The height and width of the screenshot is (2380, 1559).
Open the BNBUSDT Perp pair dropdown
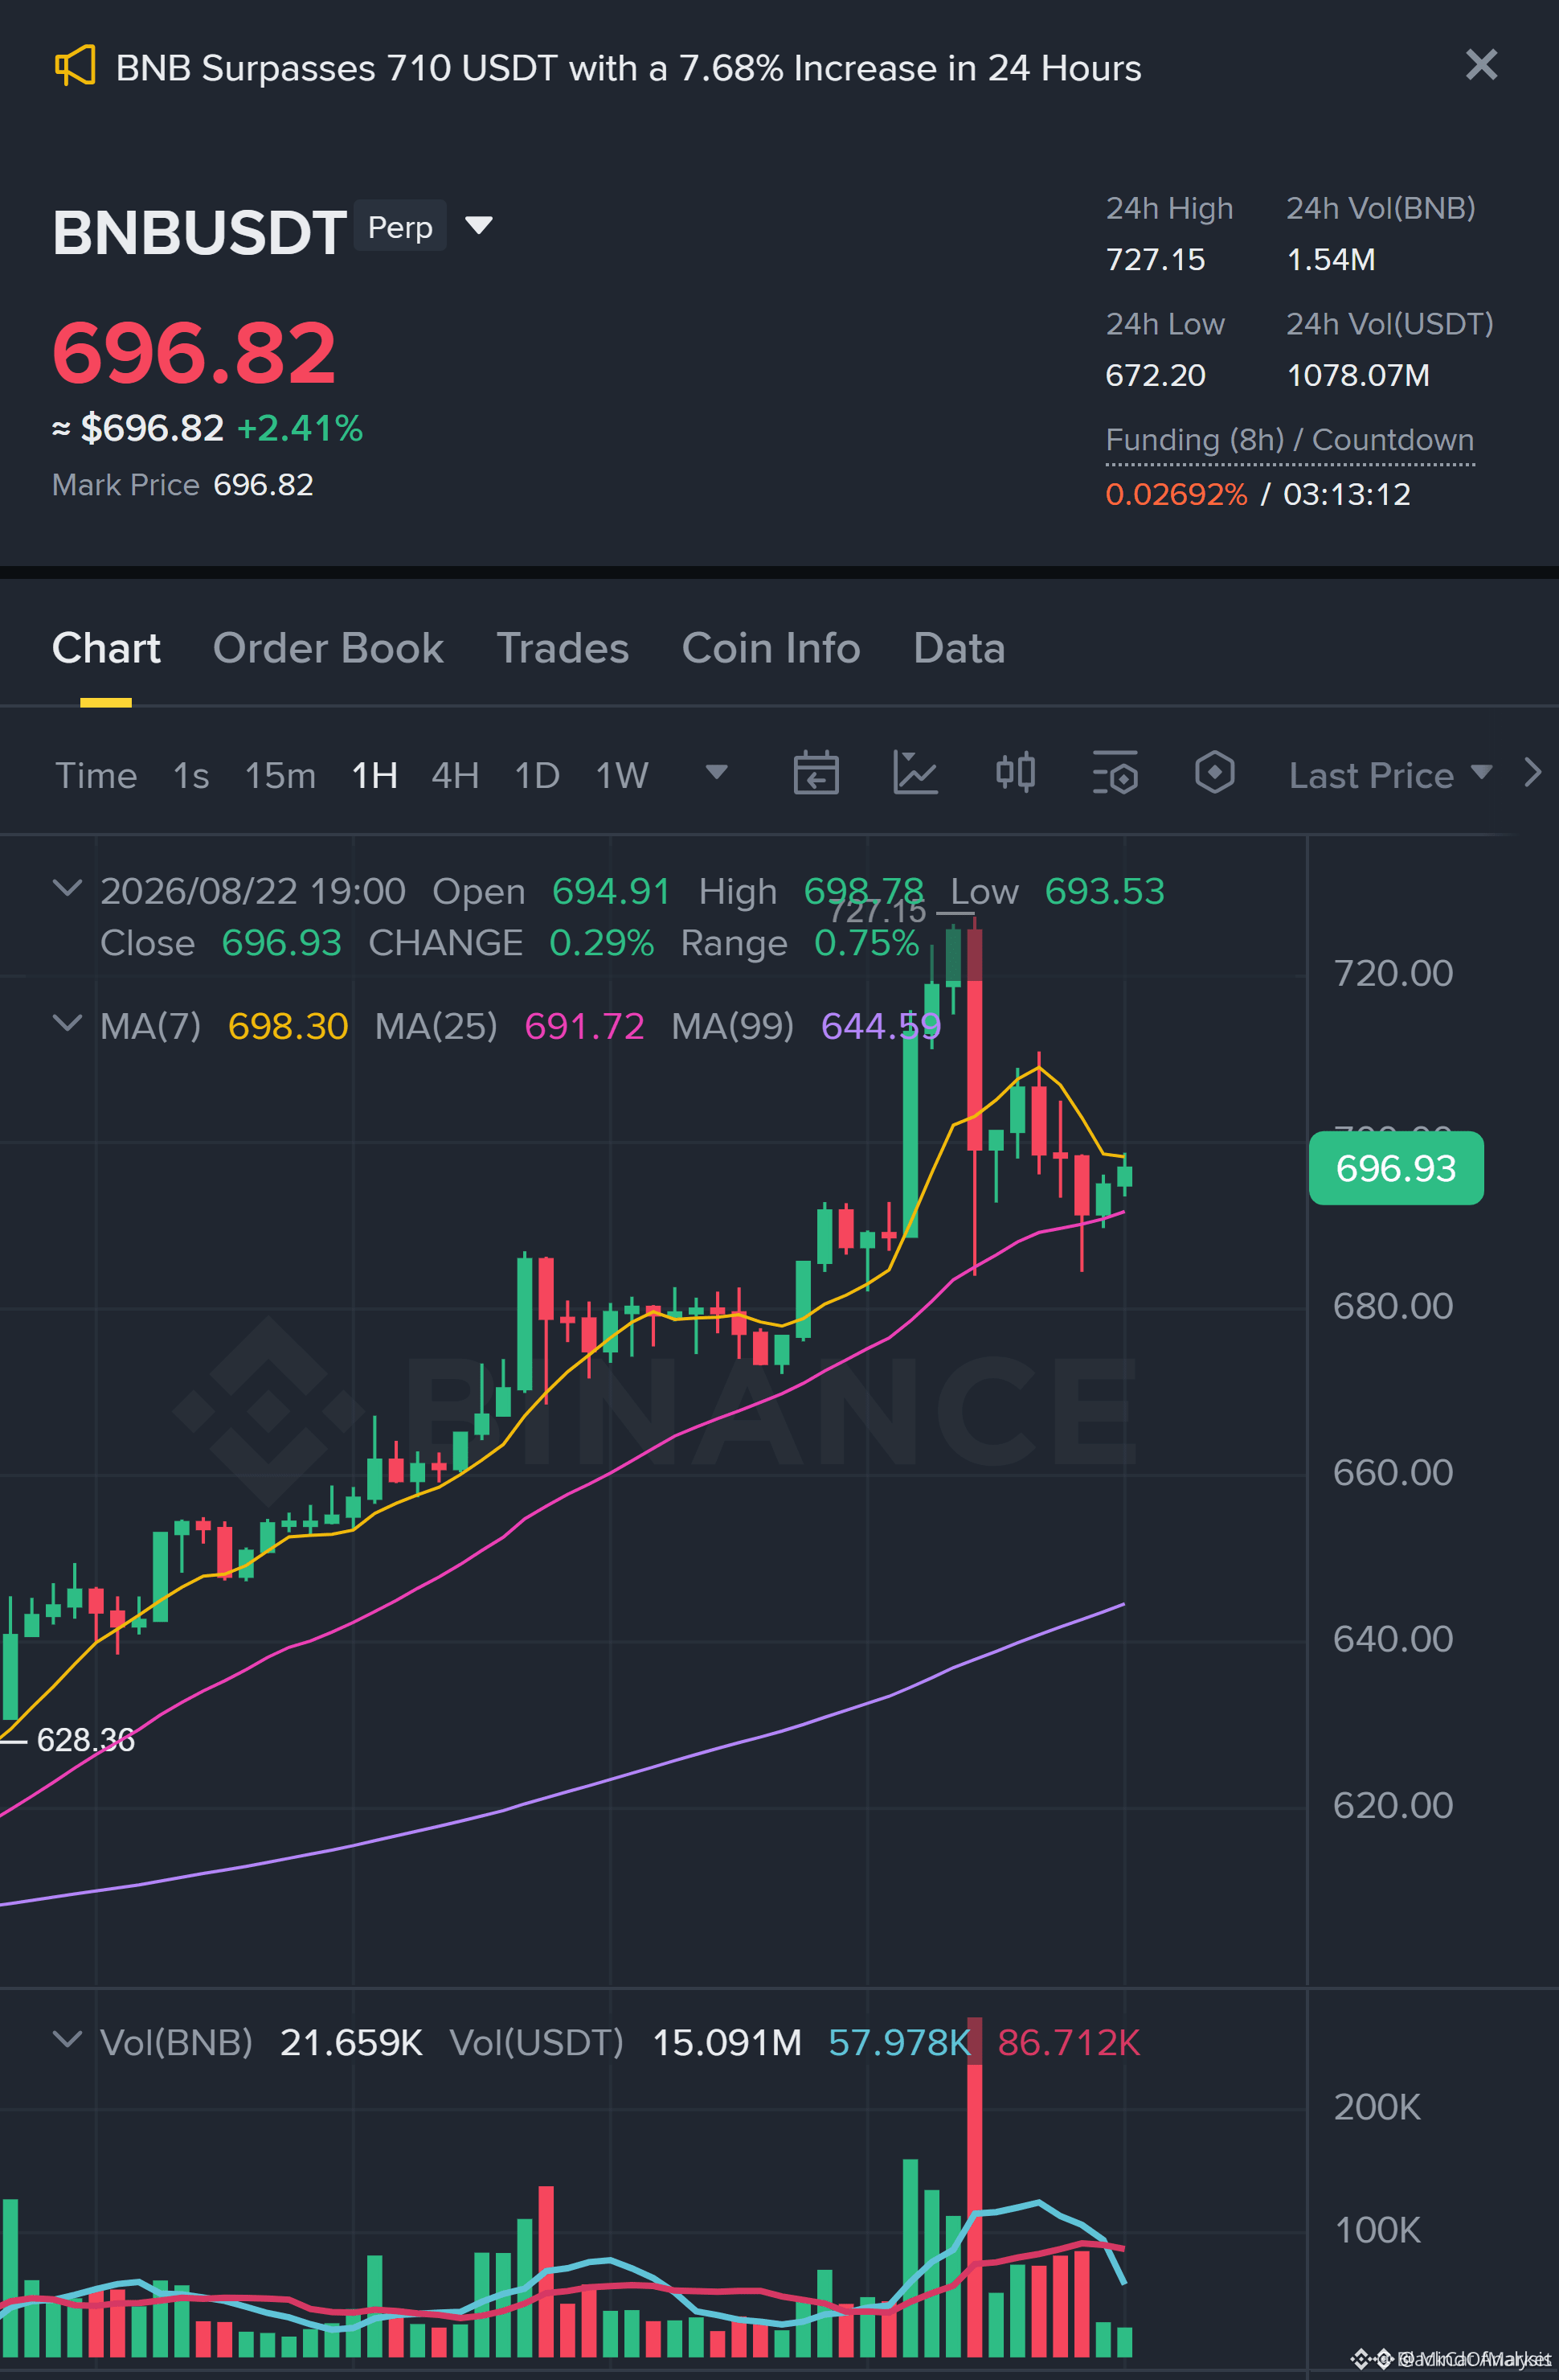480,226
